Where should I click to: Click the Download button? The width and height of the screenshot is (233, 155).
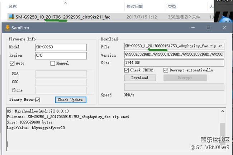pos(139,78)
